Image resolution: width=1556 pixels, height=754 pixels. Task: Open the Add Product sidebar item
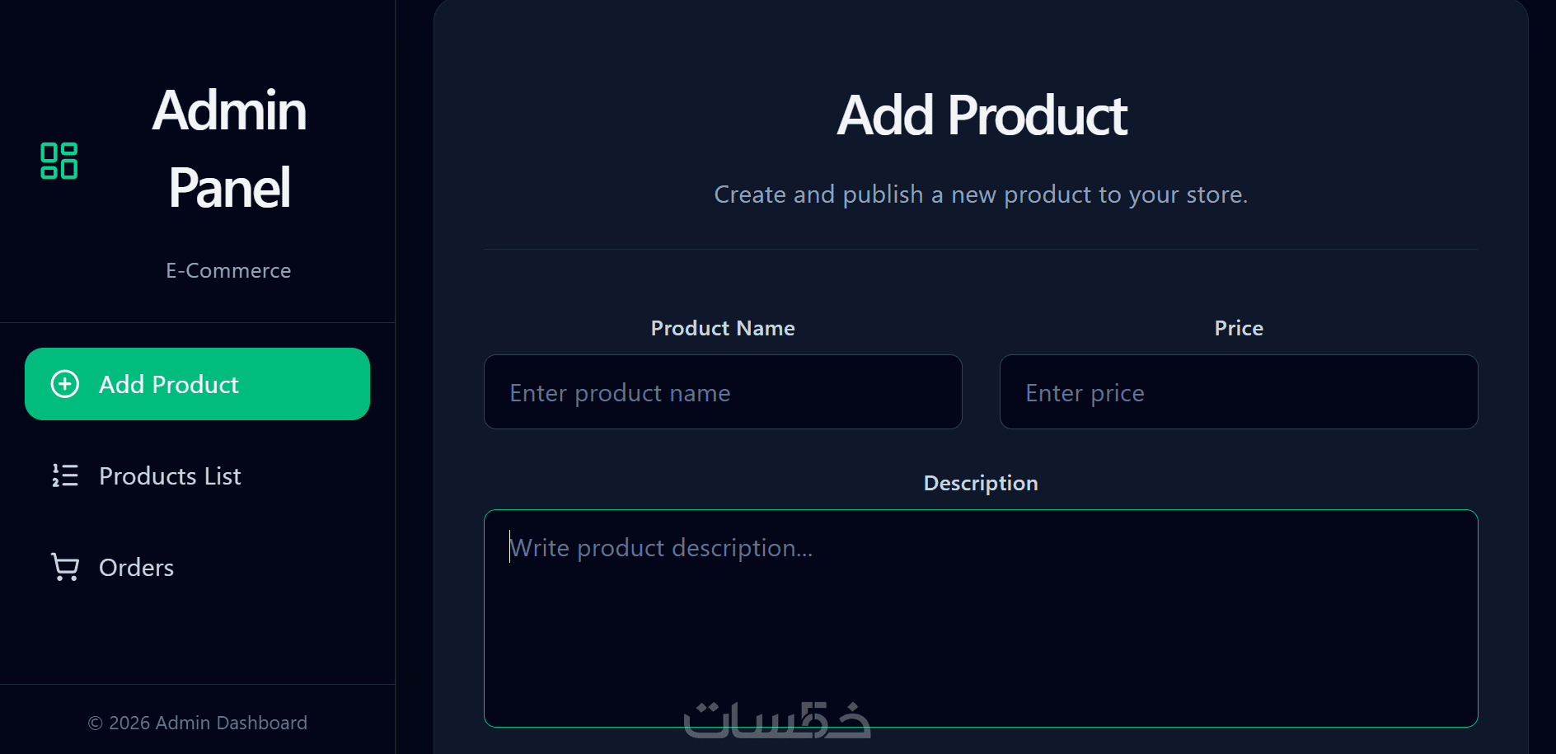click(197, 384)
